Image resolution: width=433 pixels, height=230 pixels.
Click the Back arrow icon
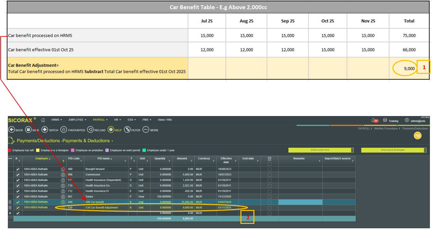pos(12,130)
